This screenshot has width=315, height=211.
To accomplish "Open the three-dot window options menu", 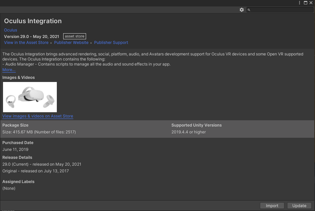I will click(300, 3).
